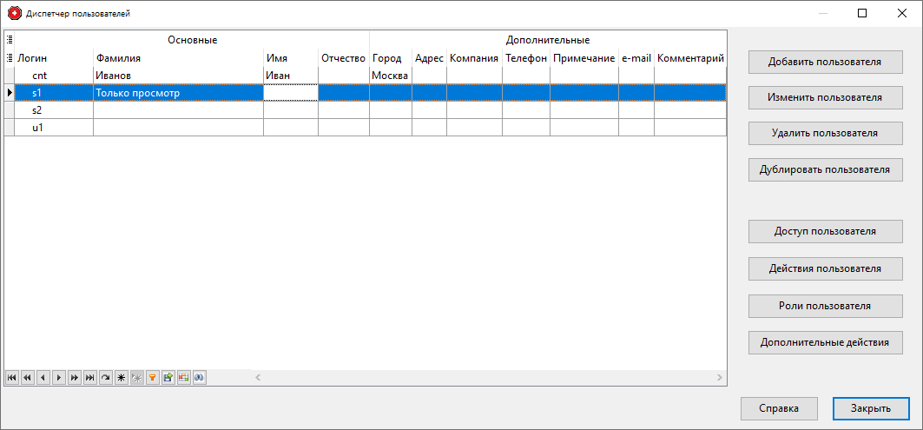Image resolution: width=923 pixels, height=430 pixels.
Task: Sort by Примечание column header
Action: (584, 57)
